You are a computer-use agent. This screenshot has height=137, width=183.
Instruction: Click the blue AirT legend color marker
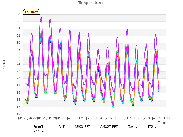tap(55, 127)
